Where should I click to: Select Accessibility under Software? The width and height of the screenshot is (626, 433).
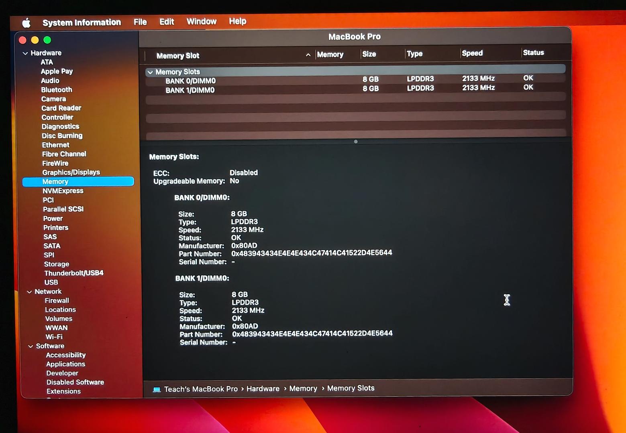65,355
